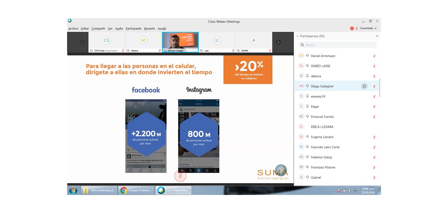The image size is (448, 213).
Task: Switch to Chrome 'Consejo Profesio...' taskbar window
Action: 136,190
